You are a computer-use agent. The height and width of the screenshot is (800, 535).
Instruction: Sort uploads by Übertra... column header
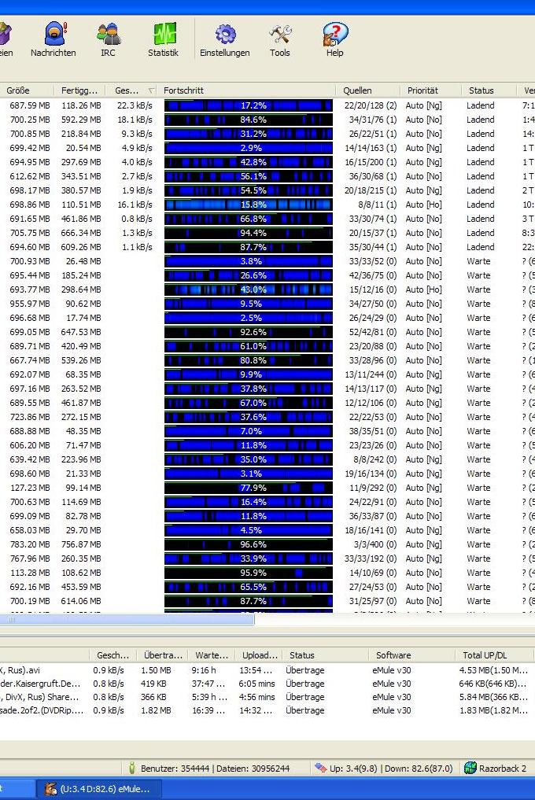163,655
